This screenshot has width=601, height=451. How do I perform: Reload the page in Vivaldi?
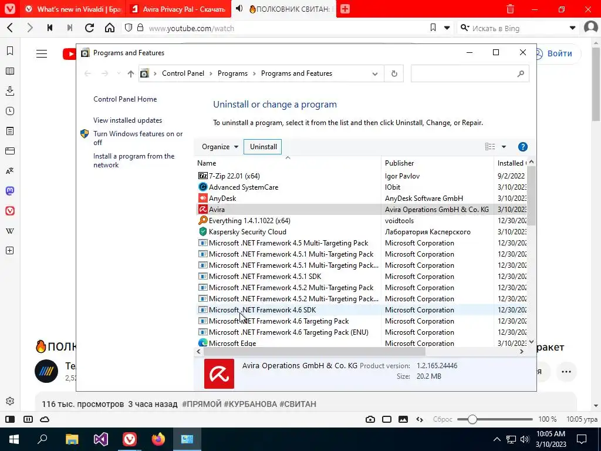[89, 28]
